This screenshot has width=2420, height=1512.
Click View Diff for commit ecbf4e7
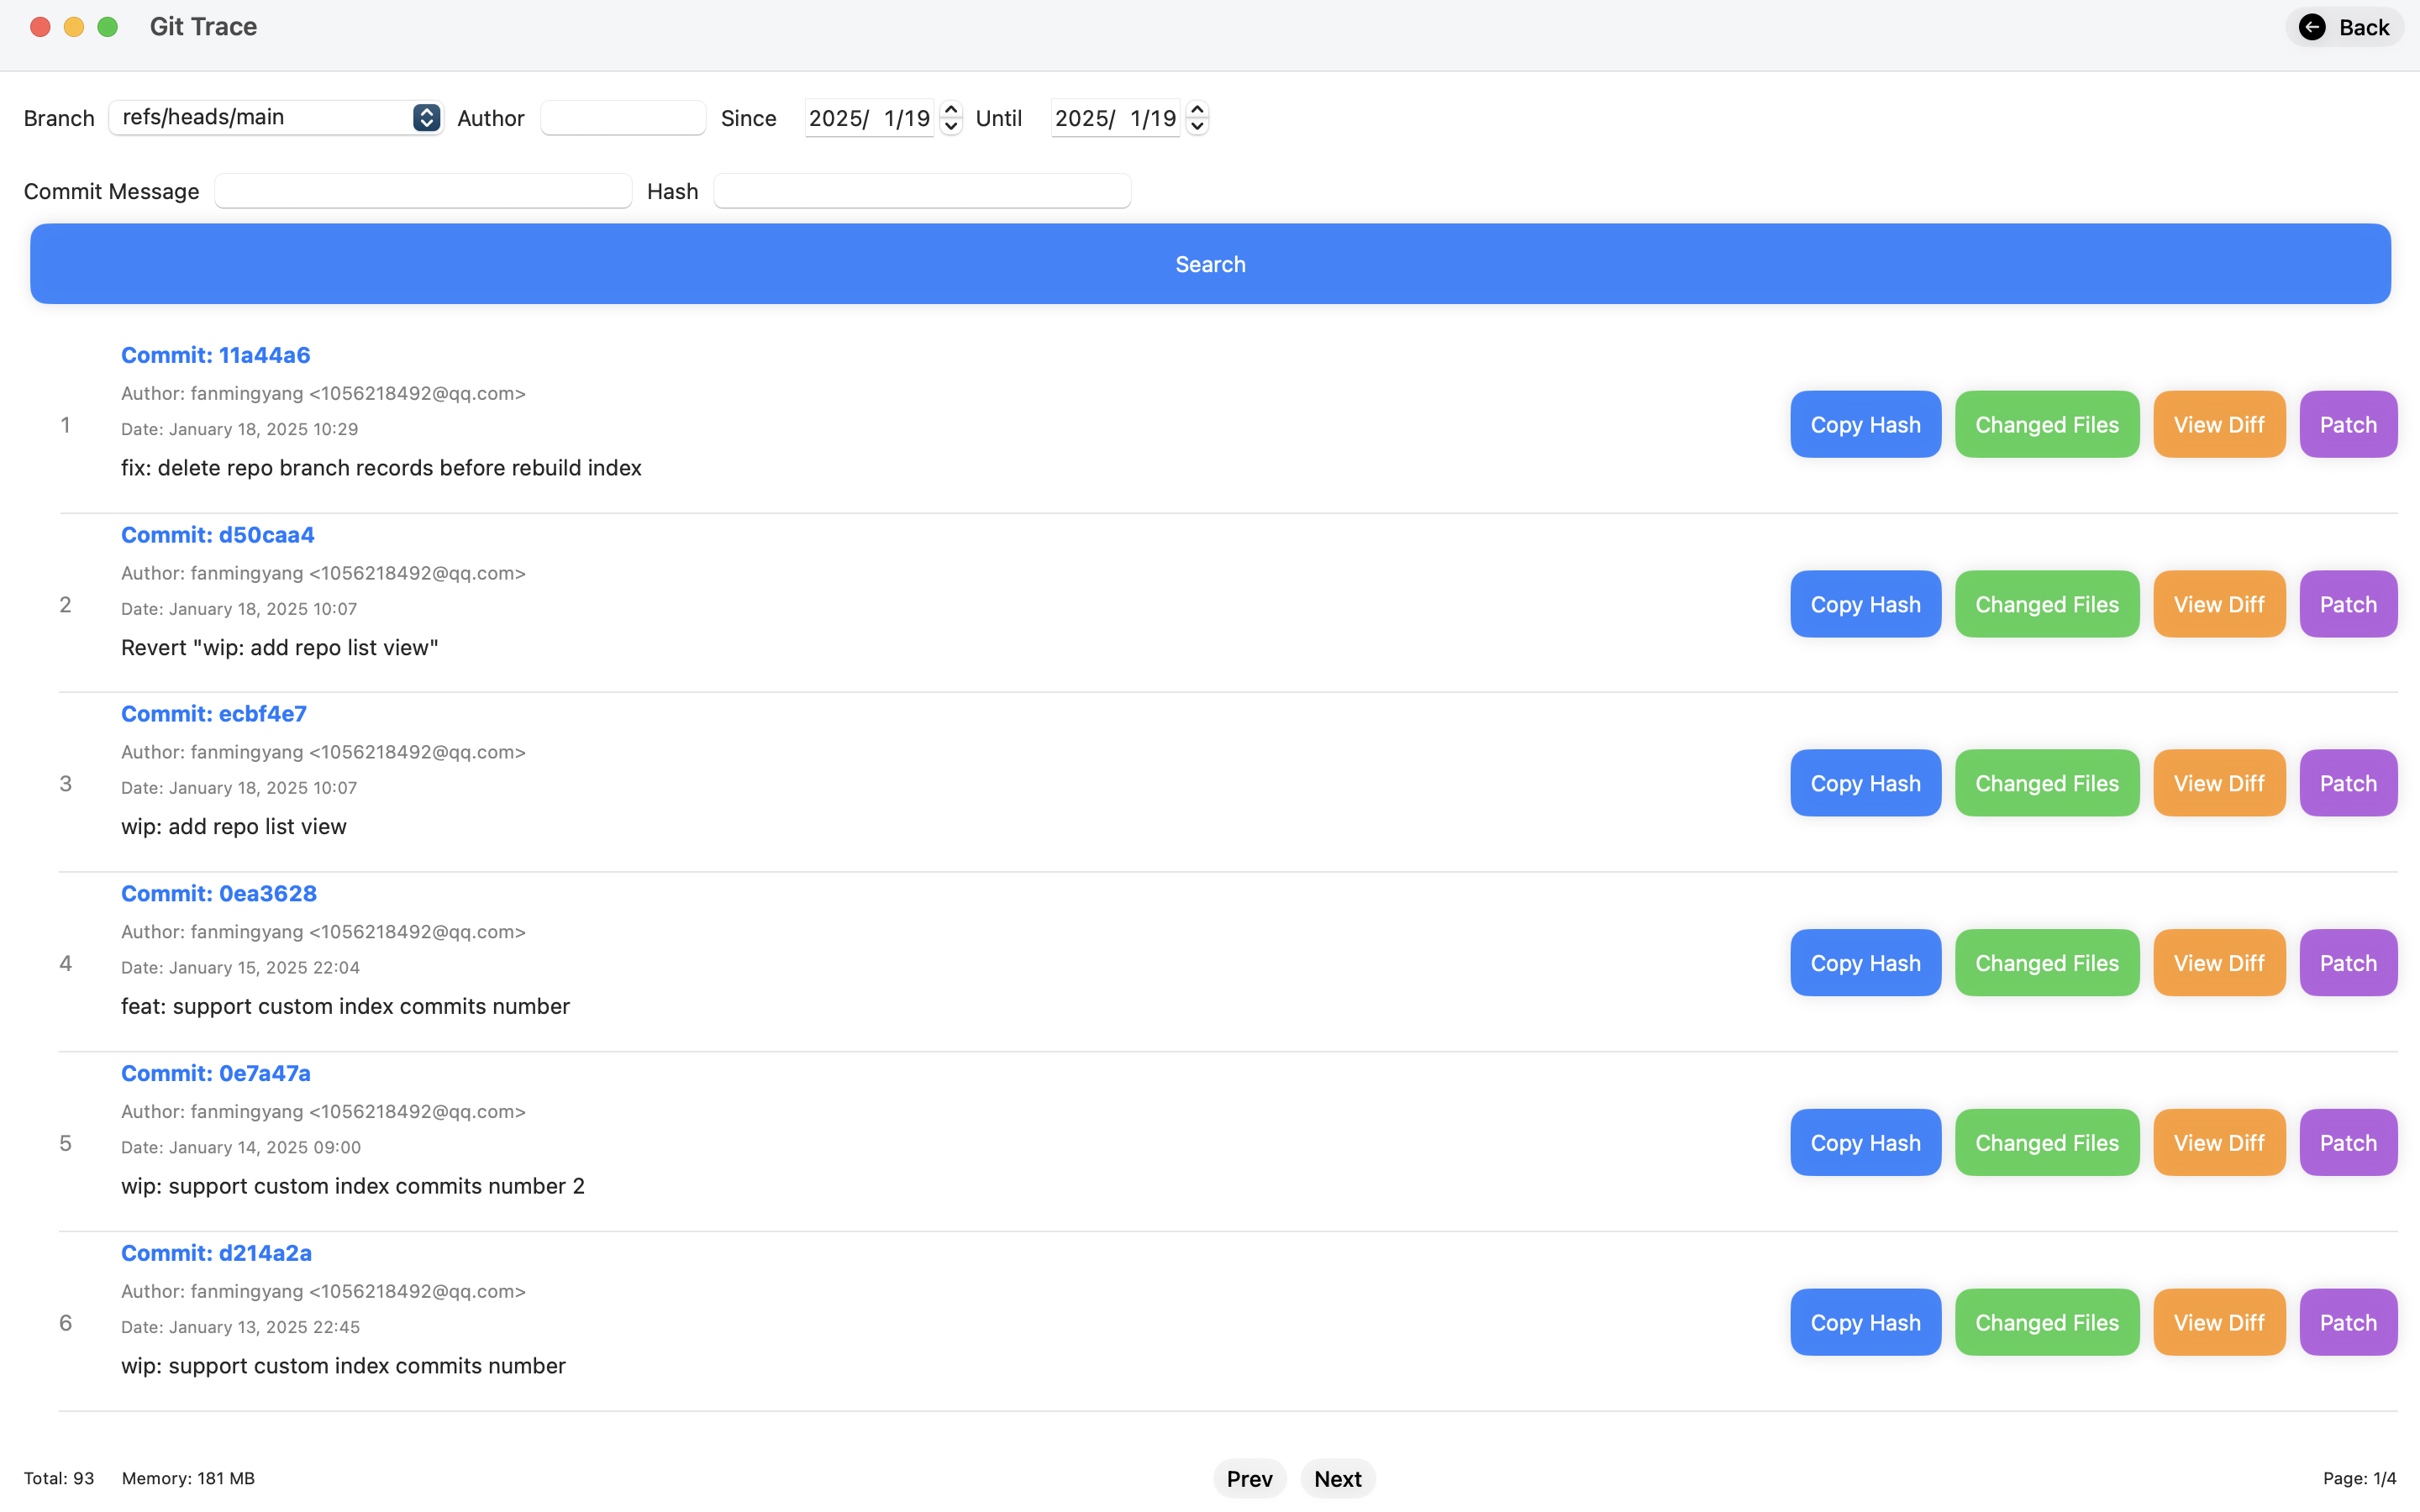2219,782
